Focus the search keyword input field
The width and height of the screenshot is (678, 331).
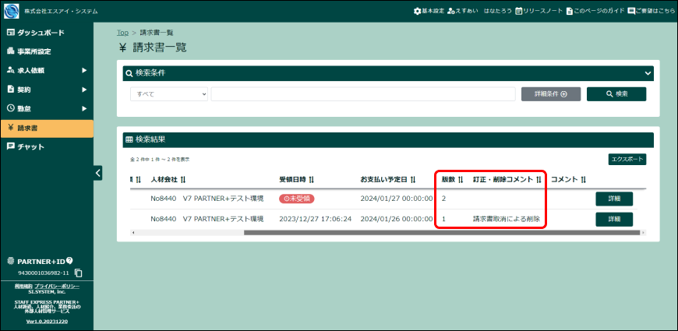(x=363, y=94)
